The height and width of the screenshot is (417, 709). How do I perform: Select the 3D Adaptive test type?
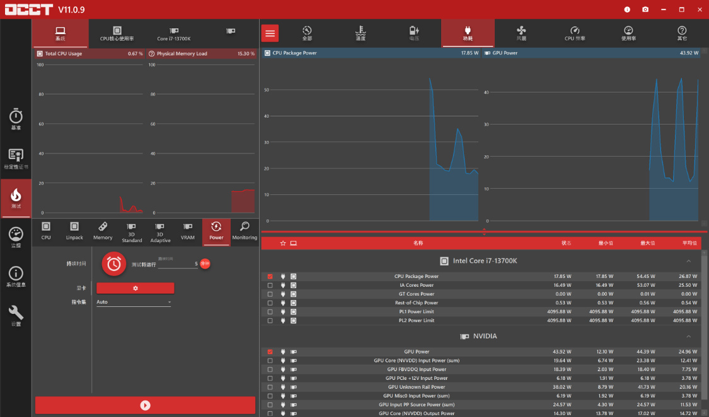click(x=160, y=233)
